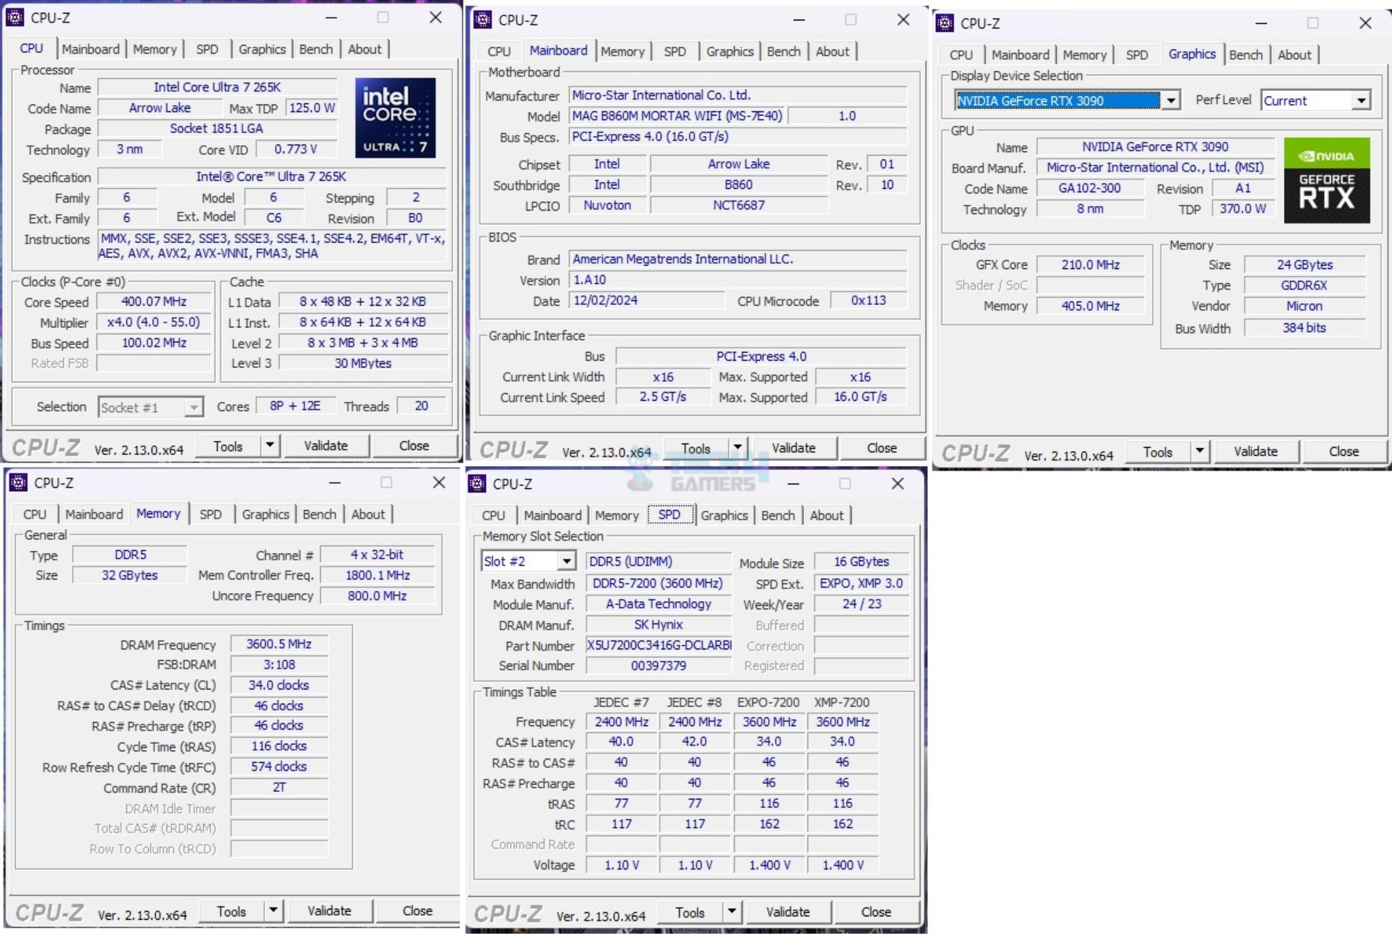Click the JEDEC #7 frequency 2400 MHz cell
Viewport: 1392px width, 936px height.
622,721
